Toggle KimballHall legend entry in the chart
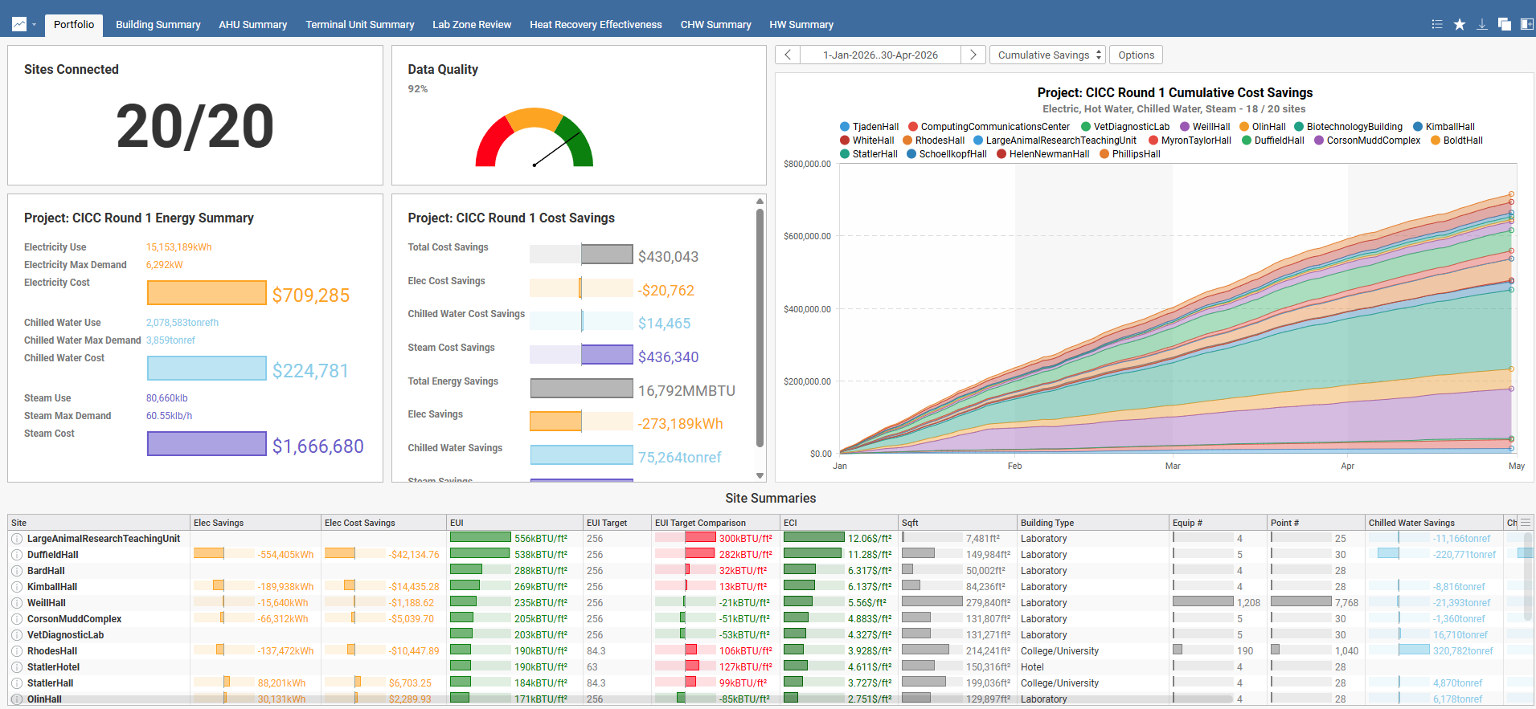Screen dimensions: 1536x709 click(1444, 127)
